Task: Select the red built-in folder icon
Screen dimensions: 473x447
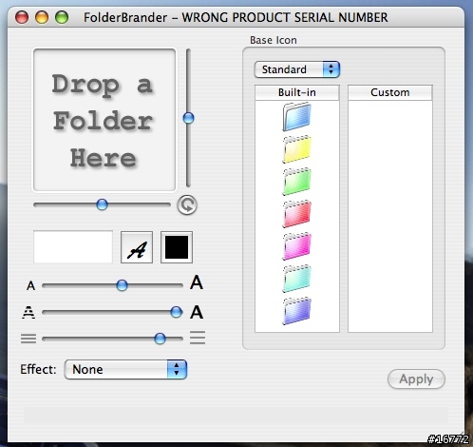Action: (x=296, y=214)
